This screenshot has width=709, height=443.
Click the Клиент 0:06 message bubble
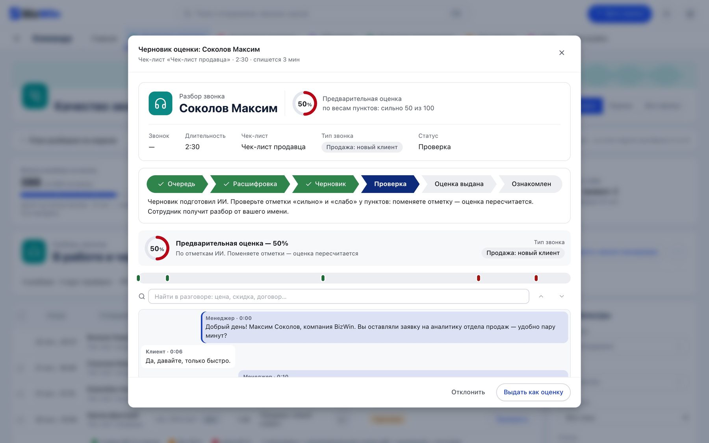coord(188,356)
